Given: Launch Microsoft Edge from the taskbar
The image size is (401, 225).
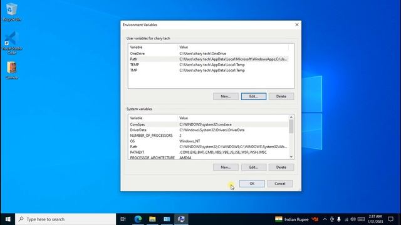Looking at the screenshot, I should tap(138, 219).
